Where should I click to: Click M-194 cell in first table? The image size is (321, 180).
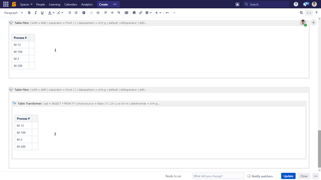[x=20, y=52]
